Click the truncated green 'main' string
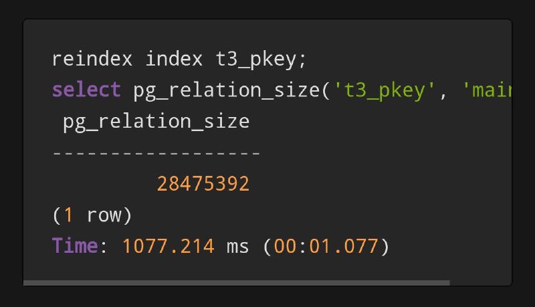535x307 pixels. pyautogui.click(x=488, y=91)
